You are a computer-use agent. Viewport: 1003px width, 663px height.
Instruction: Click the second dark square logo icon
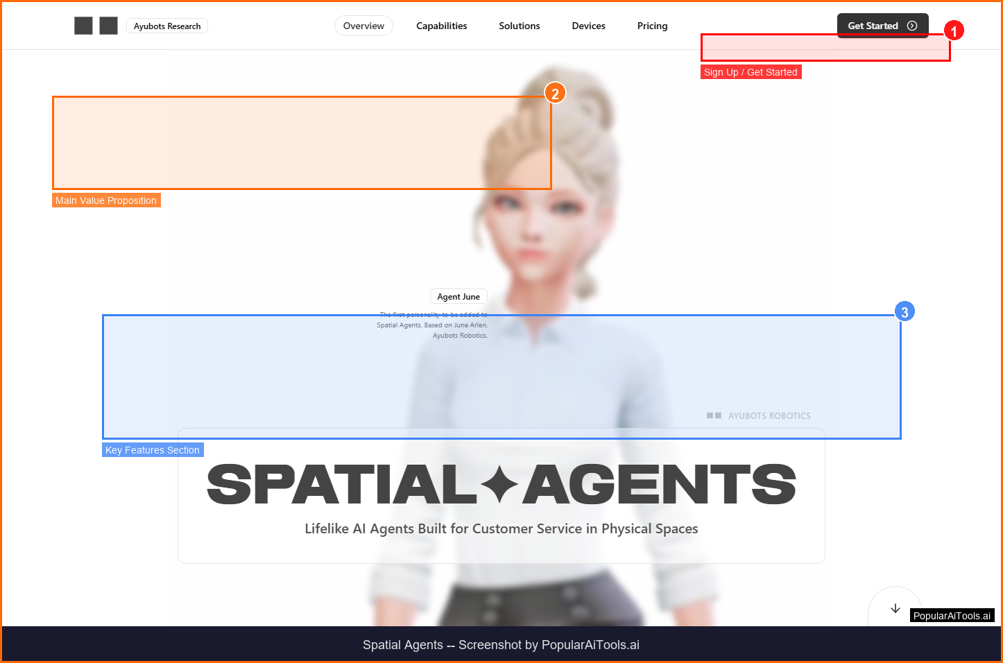[x=108, y=26]
